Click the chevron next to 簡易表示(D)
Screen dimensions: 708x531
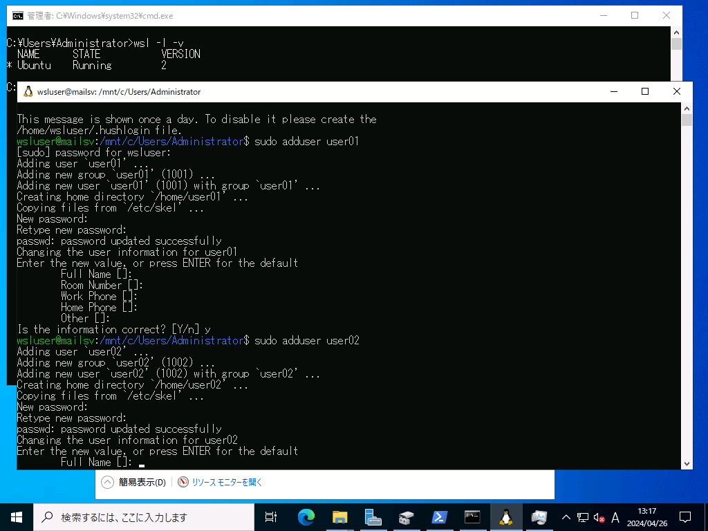point(107,482)
